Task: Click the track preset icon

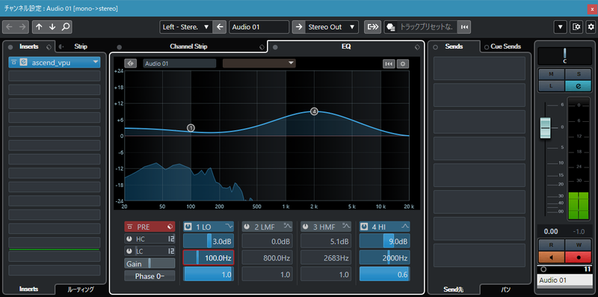Action: 390,27
